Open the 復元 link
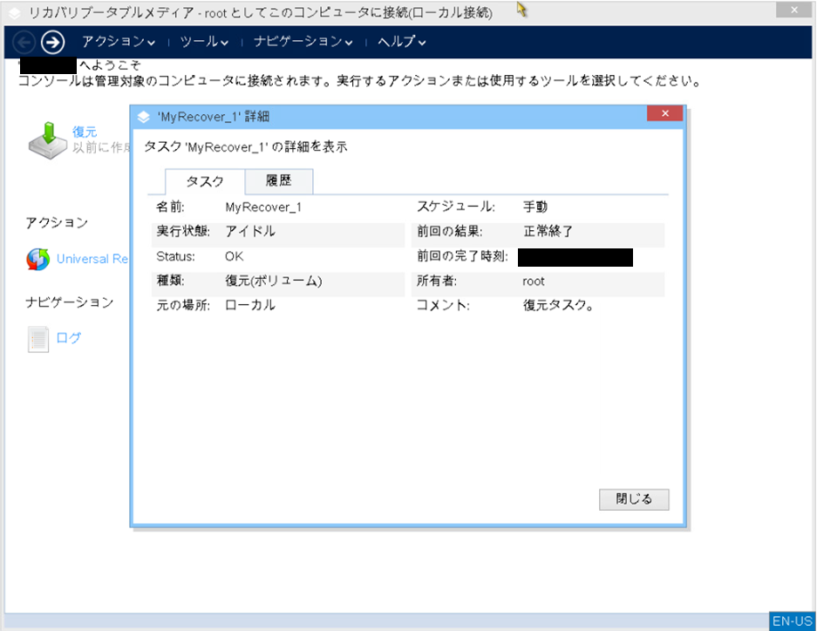Image resolution: width=817 pixels, height=631 pixels. (x=85, y=132)
